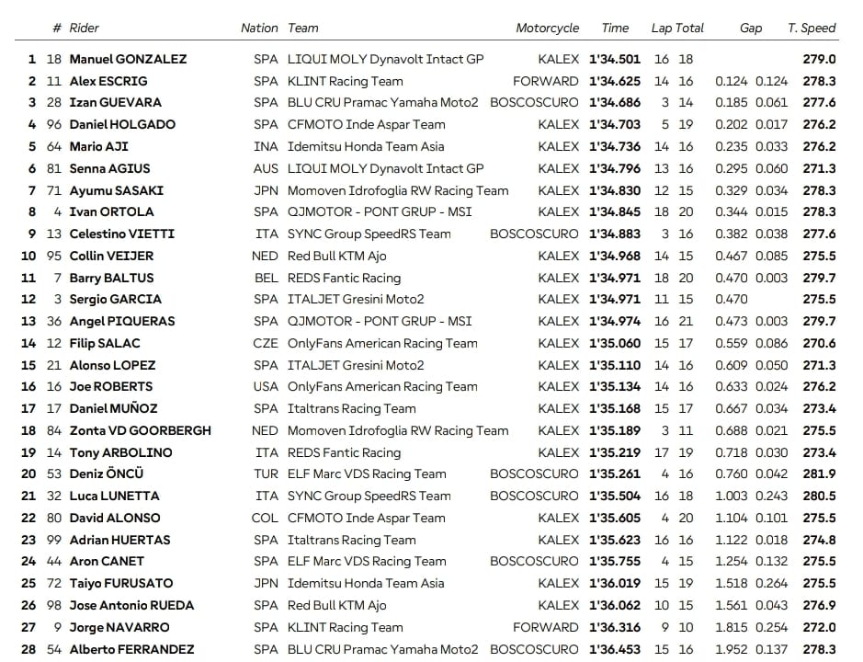Click the Motorcycle column header

(547, 28)
